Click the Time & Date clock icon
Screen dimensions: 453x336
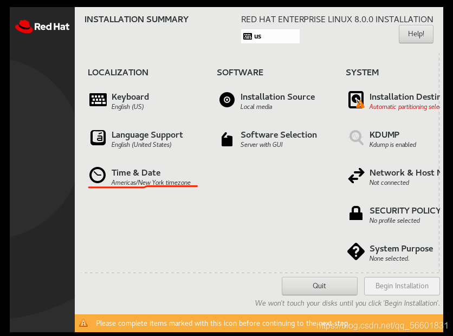point(98,175)
